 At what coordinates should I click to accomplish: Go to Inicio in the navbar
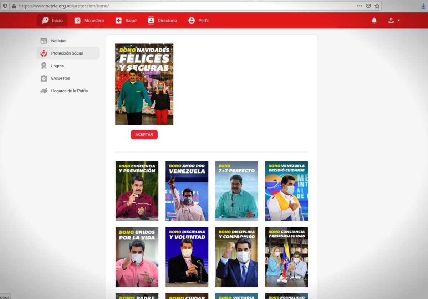[x=52, y=21]
